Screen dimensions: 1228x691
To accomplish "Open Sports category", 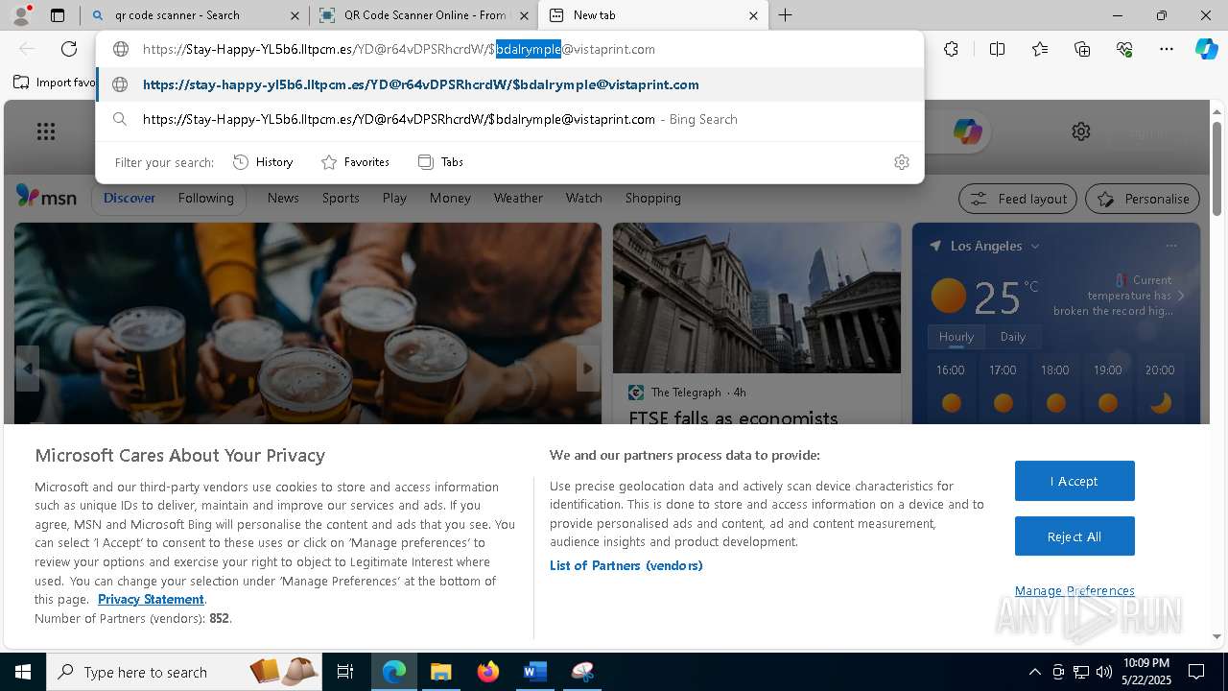I will pyautogui.click(x=341, y=198).
